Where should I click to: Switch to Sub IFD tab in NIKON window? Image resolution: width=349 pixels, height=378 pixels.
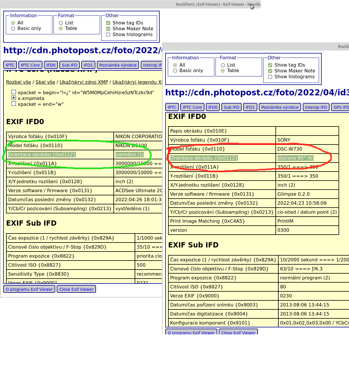(x=70, y=65)
